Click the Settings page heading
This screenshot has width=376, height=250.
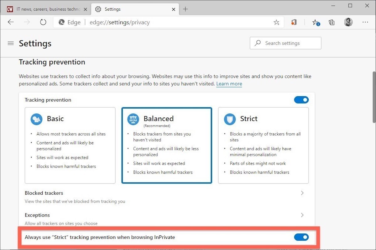35,43
